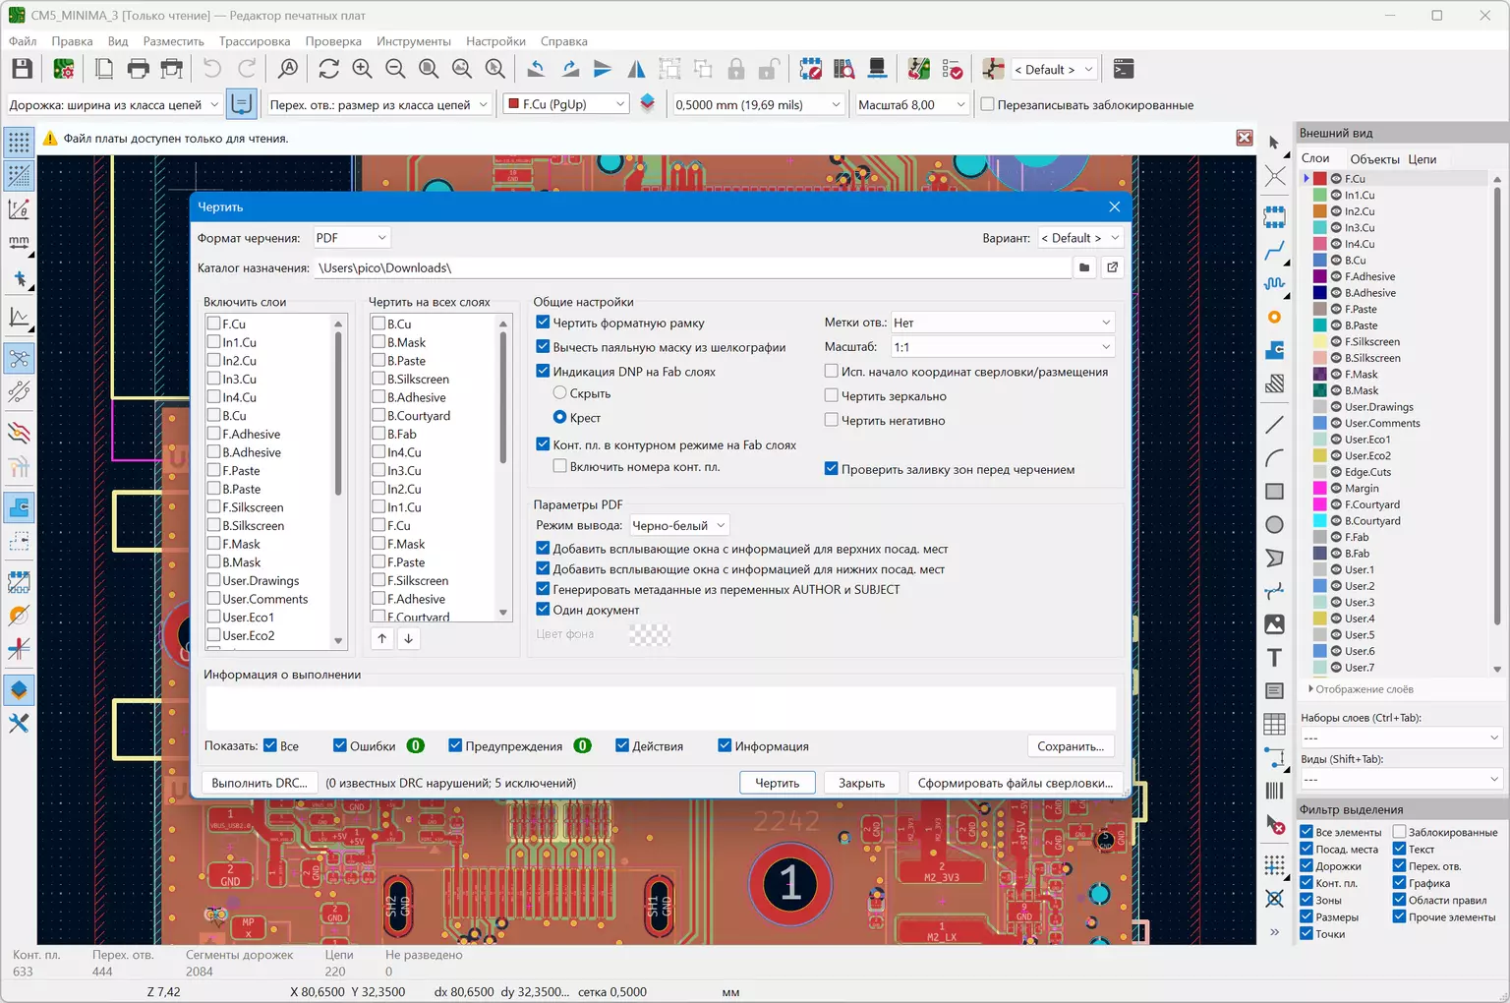
Task: Click the Refresh view icon
Action: pyautogui.click(x=328, y=69)
